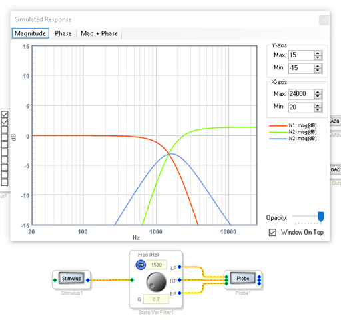Open the Phase tab
341x320 pixels.
[63, 33]
